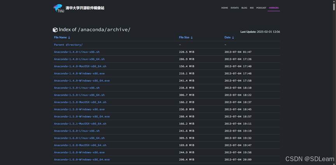This screenshot has width=336, height=165.
Task: Open the BLOG nav item
Action: pyautogui.click(x=244, y=8)
